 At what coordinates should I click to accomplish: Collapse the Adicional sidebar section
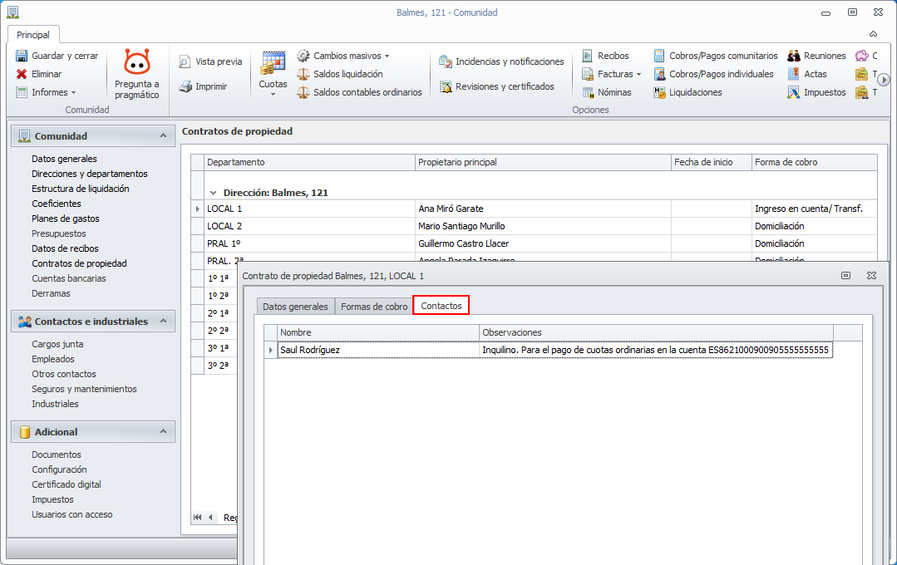pos(163,432)
